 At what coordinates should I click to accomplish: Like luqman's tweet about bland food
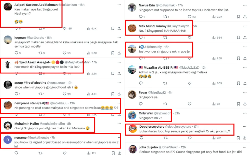click(x=64, y=53)
